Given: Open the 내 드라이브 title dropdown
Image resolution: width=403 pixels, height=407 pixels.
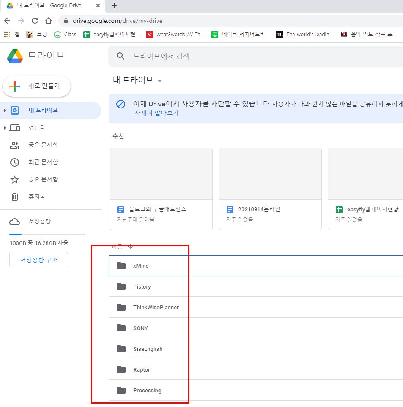Looking at the screenshot, I should pyautogui.click(x=160, y=81).
